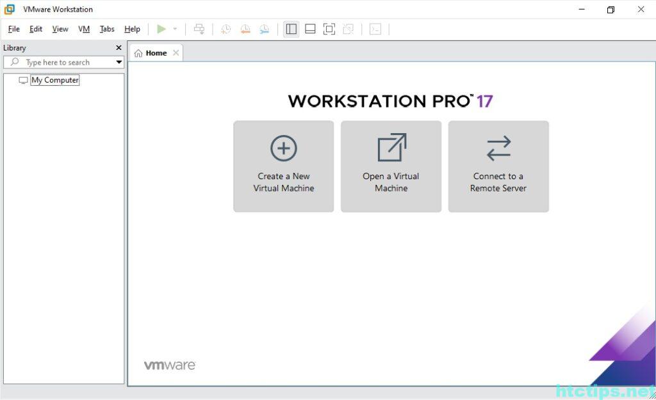
Task: Click Connect to a Remote Server
Action: pos(498,166)
